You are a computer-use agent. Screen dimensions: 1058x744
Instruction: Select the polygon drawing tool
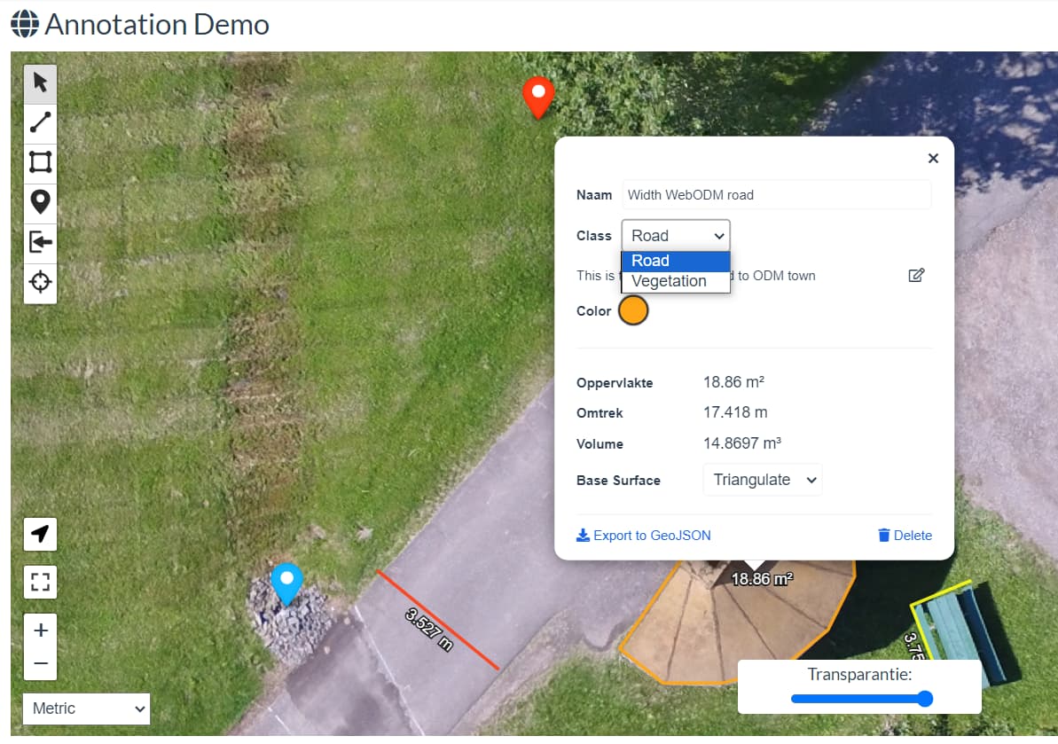(40, 162)
